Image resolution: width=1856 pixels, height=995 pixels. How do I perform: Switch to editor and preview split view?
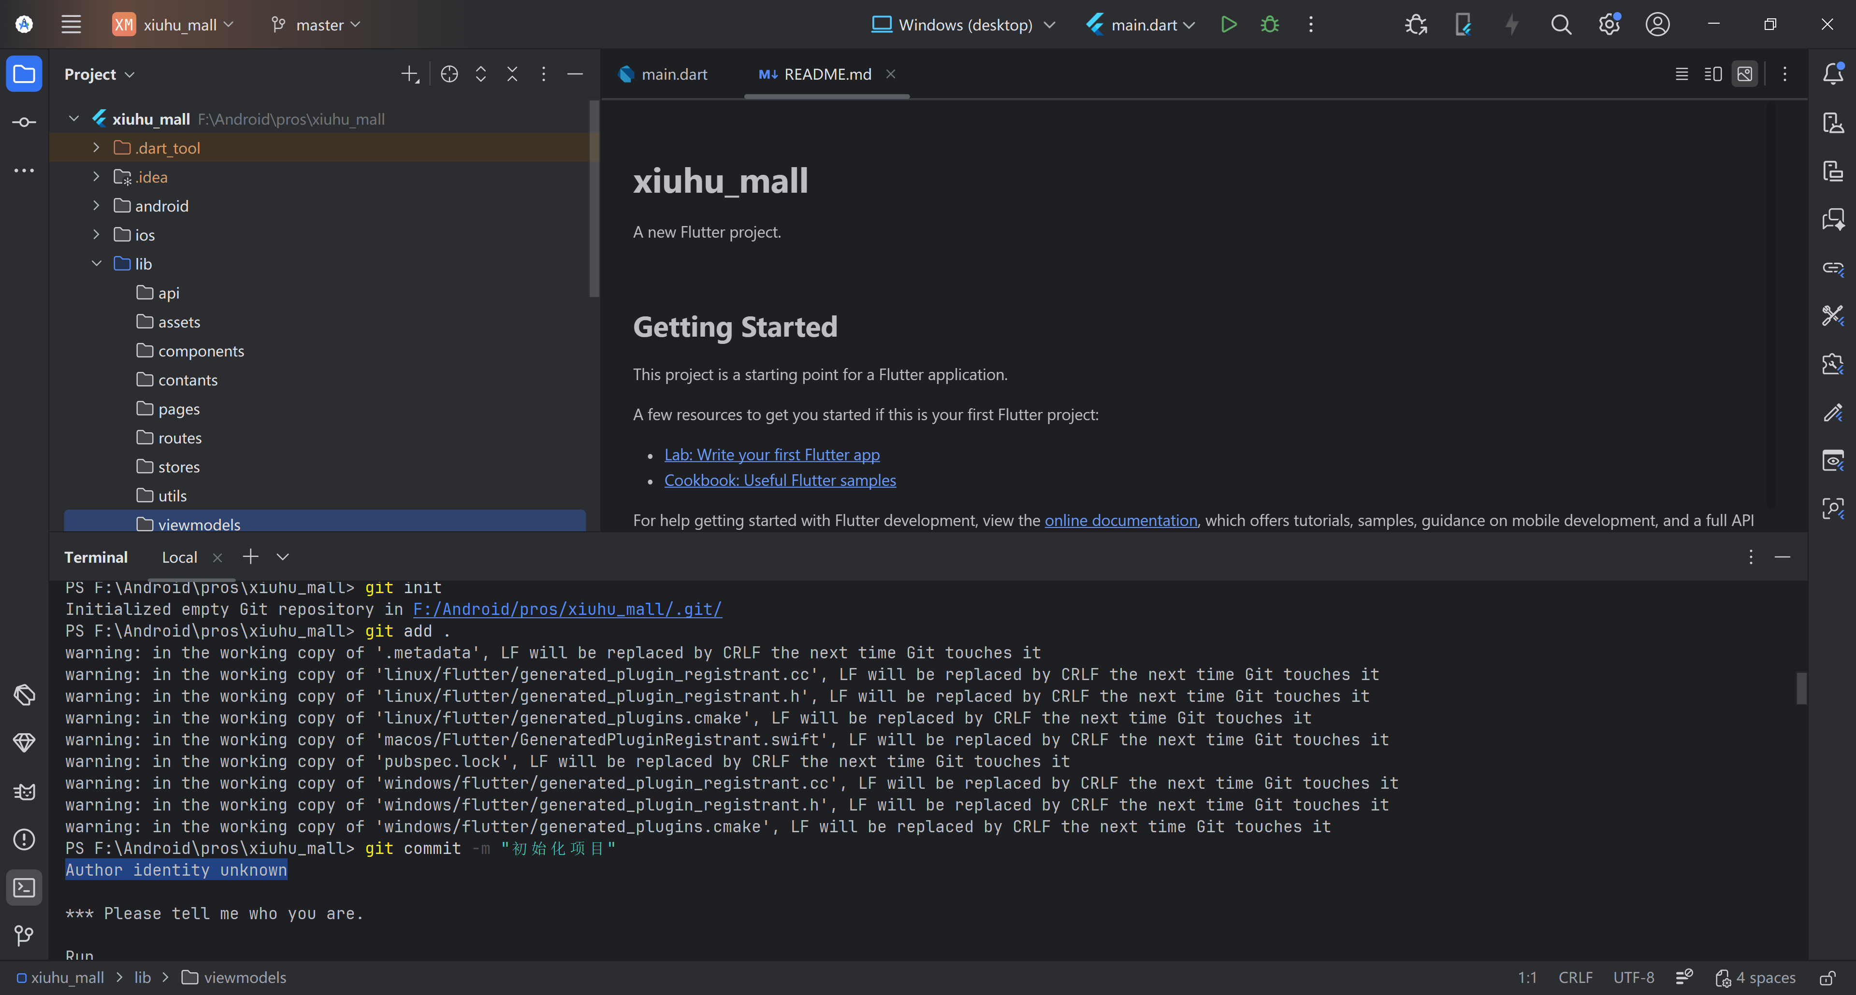pos(1712,74)
